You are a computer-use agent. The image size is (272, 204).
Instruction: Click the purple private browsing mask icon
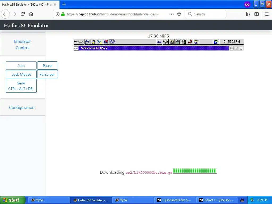coord(247,5)
